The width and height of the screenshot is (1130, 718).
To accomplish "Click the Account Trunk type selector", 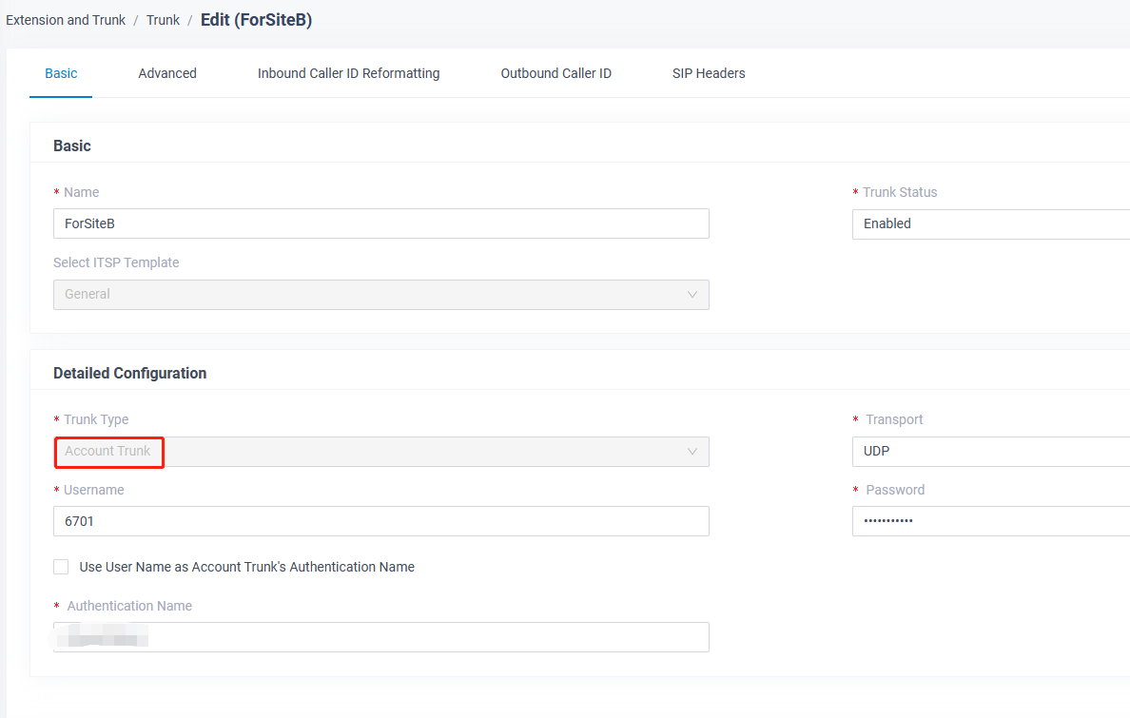I will 380,452.
